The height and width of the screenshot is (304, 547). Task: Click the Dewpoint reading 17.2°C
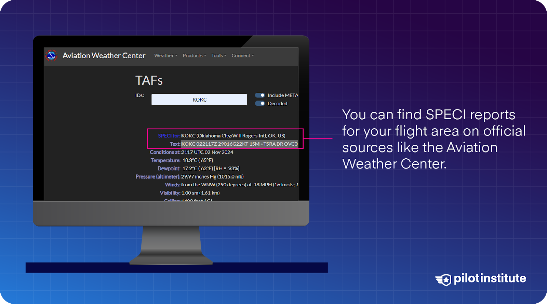click(x=211, y=169)
